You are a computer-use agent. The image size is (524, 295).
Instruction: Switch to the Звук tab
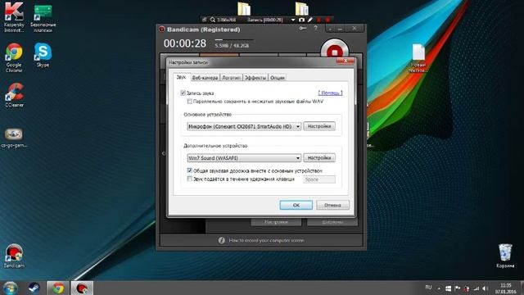point(181,77)
